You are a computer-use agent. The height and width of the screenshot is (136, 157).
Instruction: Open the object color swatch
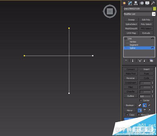(154, 9)
